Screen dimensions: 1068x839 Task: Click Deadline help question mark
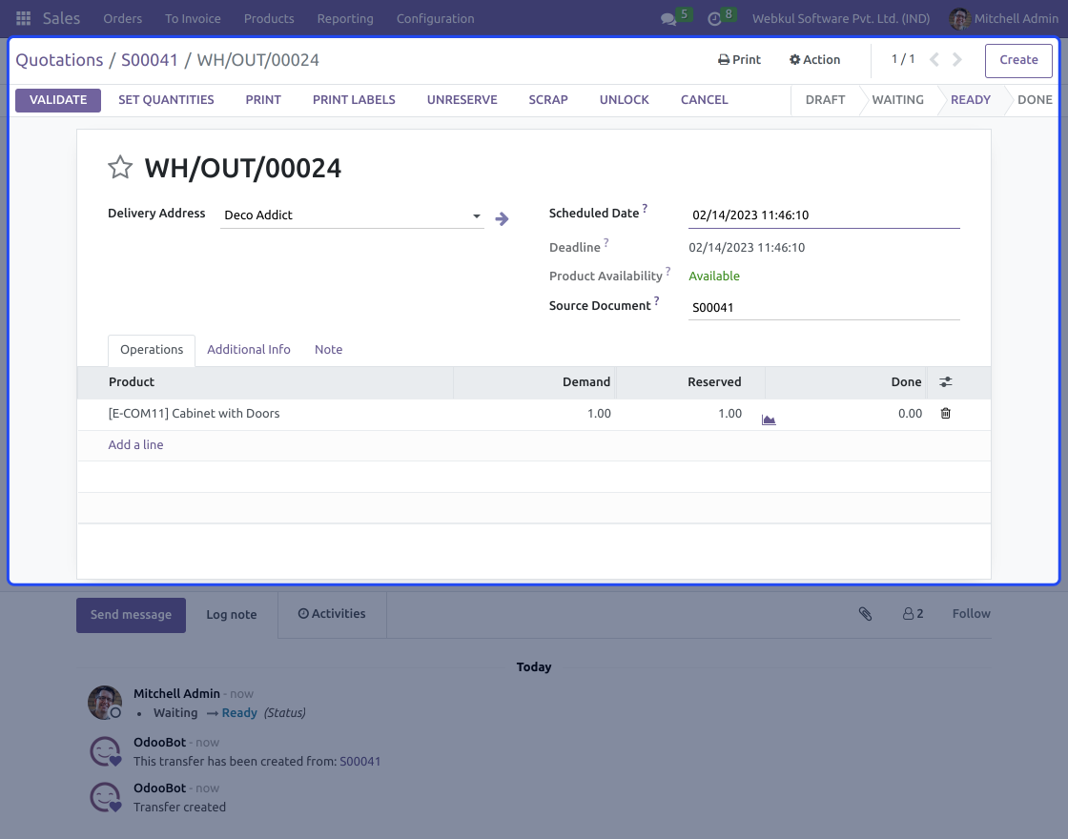[606, 242]
